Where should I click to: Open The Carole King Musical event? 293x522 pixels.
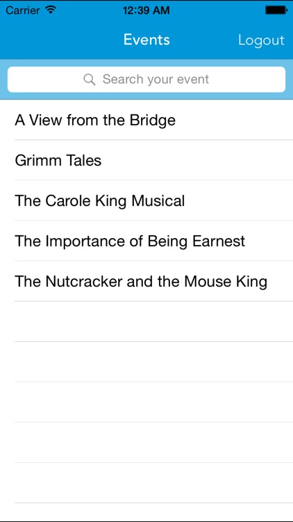tap(146, 200)
